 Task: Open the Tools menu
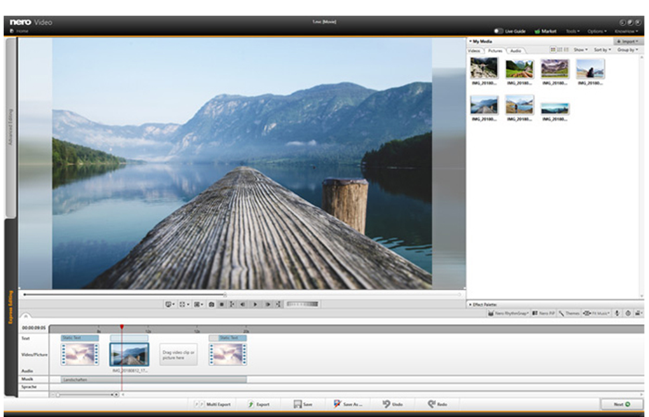(x=573, y=31)
